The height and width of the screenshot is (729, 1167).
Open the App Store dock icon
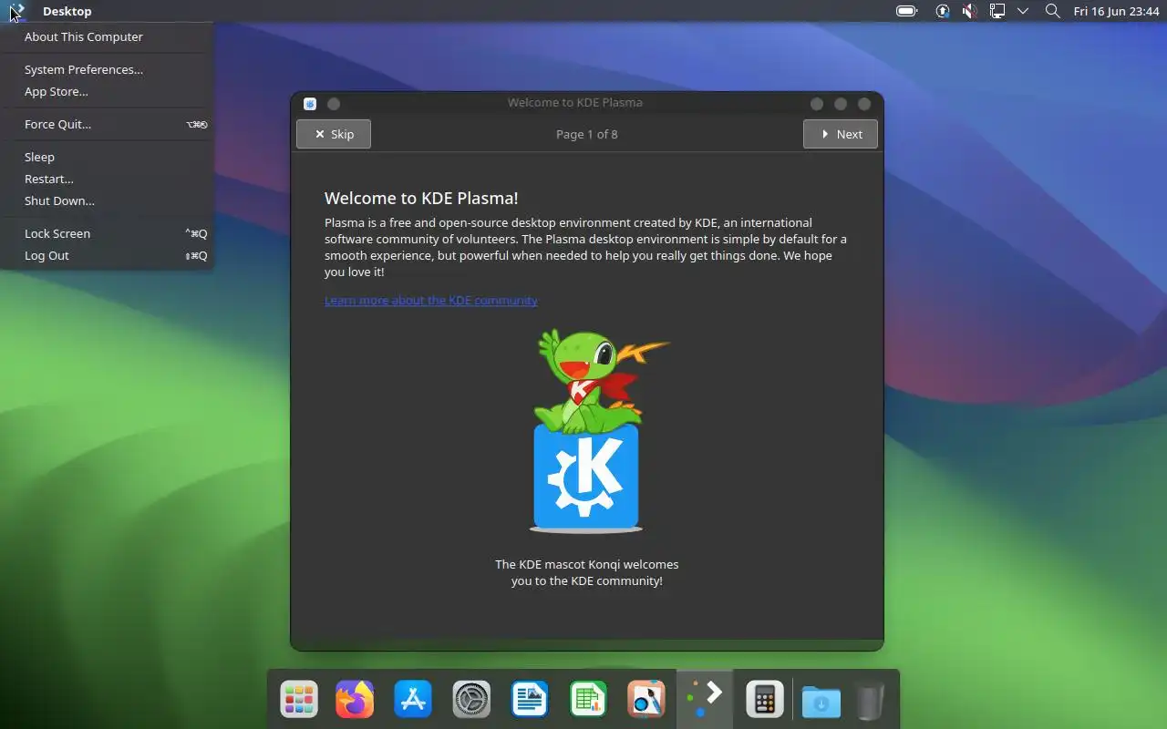[x=413, y=700]
